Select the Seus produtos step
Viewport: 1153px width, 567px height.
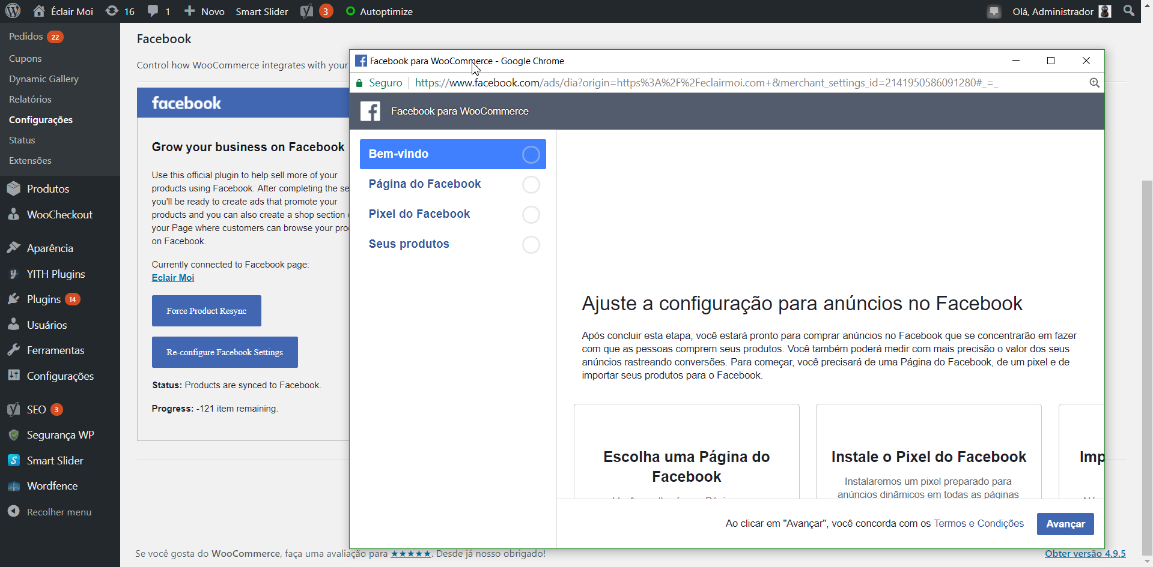[452, 244]
